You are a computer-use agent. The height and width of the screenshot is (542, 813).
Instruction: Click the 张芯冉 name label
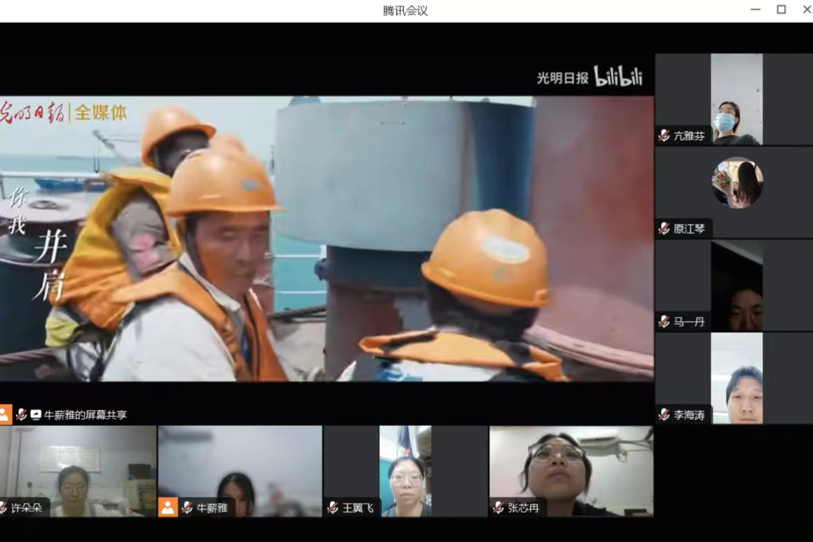click(523, 508)
